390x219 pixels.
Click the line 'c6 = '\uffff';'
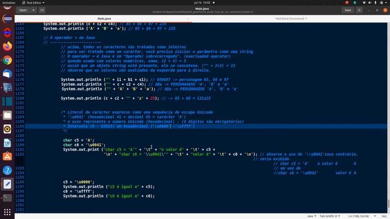point(79,192)
